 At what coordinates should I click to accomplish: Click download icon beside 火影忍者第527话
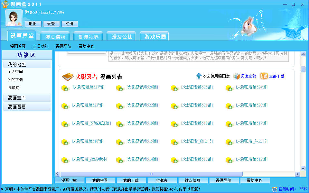[65, 88]
